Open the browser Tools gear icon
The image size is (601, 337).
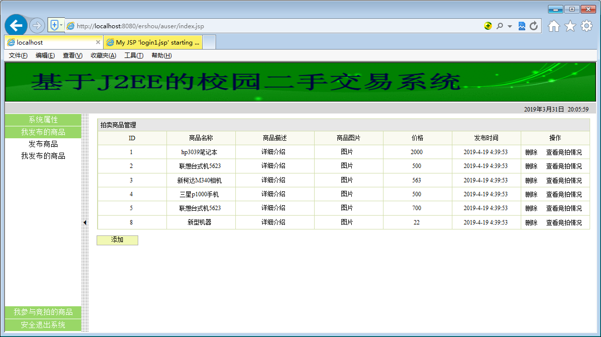click(x=587, y=26)
